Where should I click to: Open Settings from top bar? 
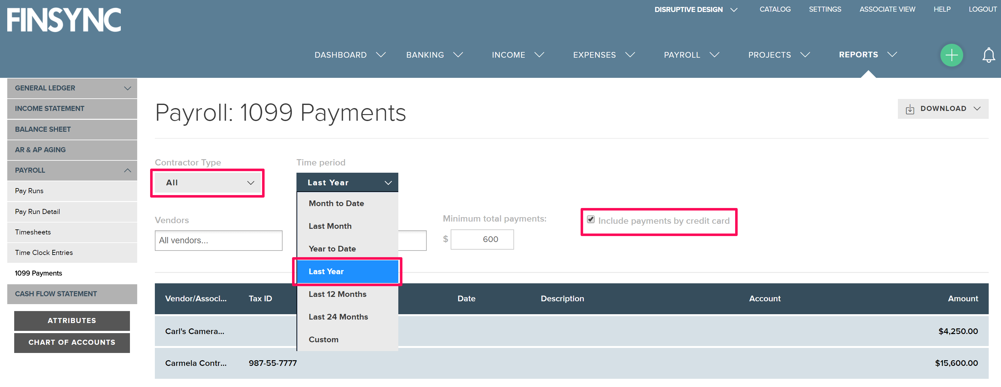click(x=825, y=9)
